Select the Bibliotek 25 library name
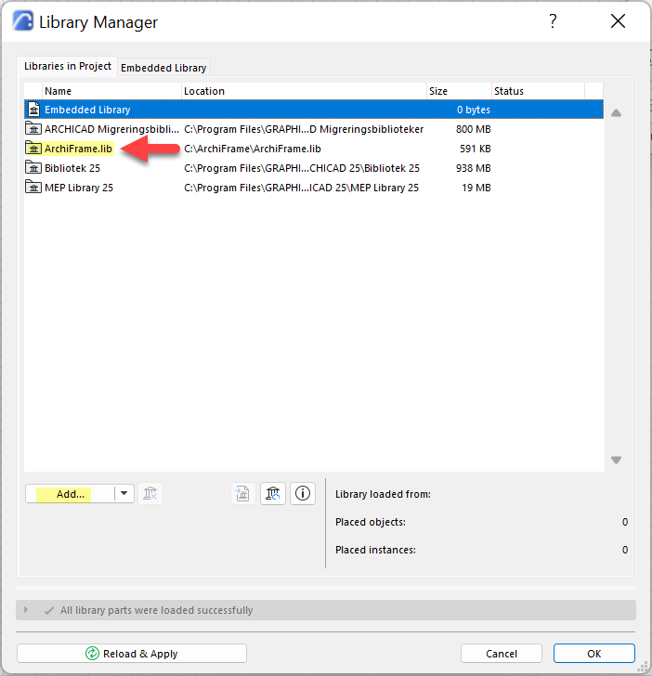 click(72, 168)
